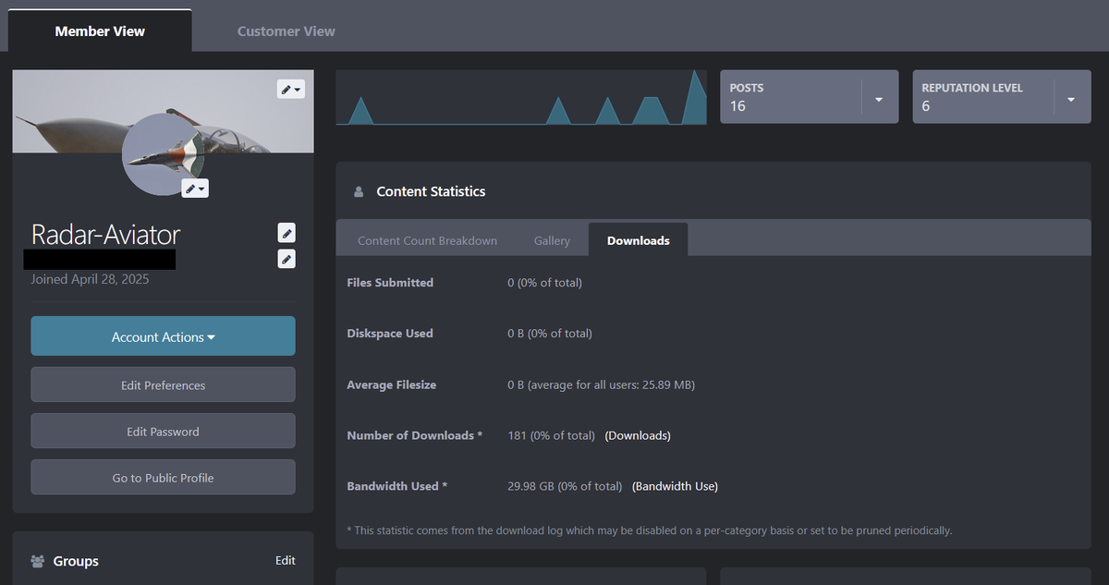The image size is (1109, 585).
Task: Click Edit link in Groups panel
Action: [286, 561]
